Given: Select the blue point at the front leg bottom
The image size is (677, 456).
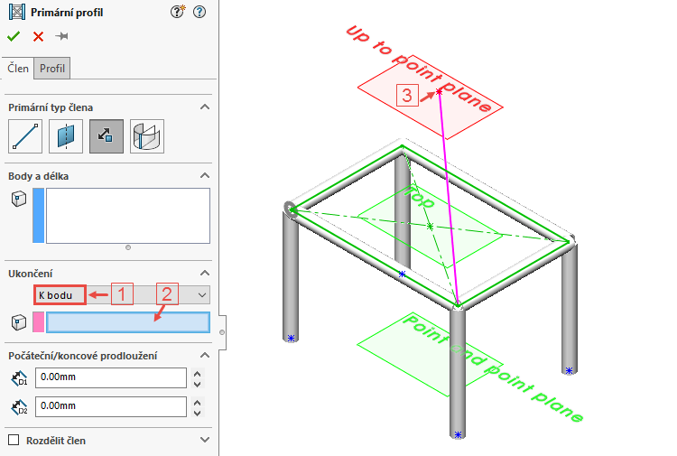Looking at the screenshot, I should point(458,434).
